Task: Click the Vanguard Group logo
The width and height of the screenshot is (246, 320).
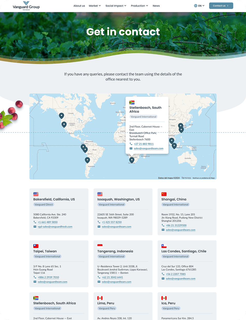Action: 26,6
